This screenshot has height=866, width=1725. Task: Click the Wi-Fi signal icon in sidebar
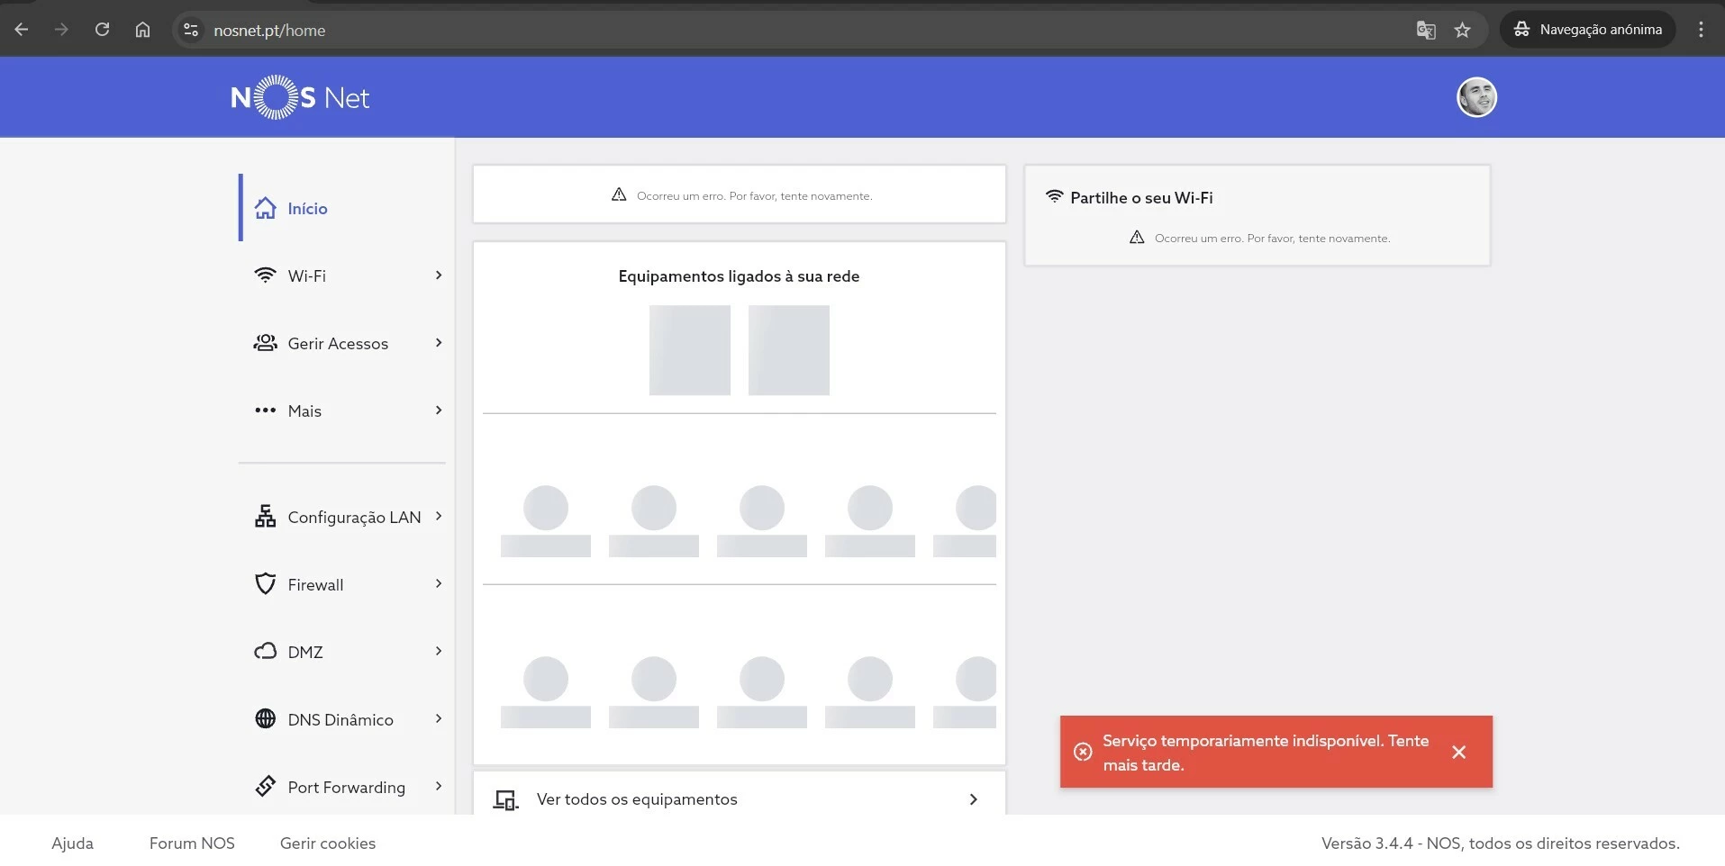pyautogui.click(x=265, y=275)
